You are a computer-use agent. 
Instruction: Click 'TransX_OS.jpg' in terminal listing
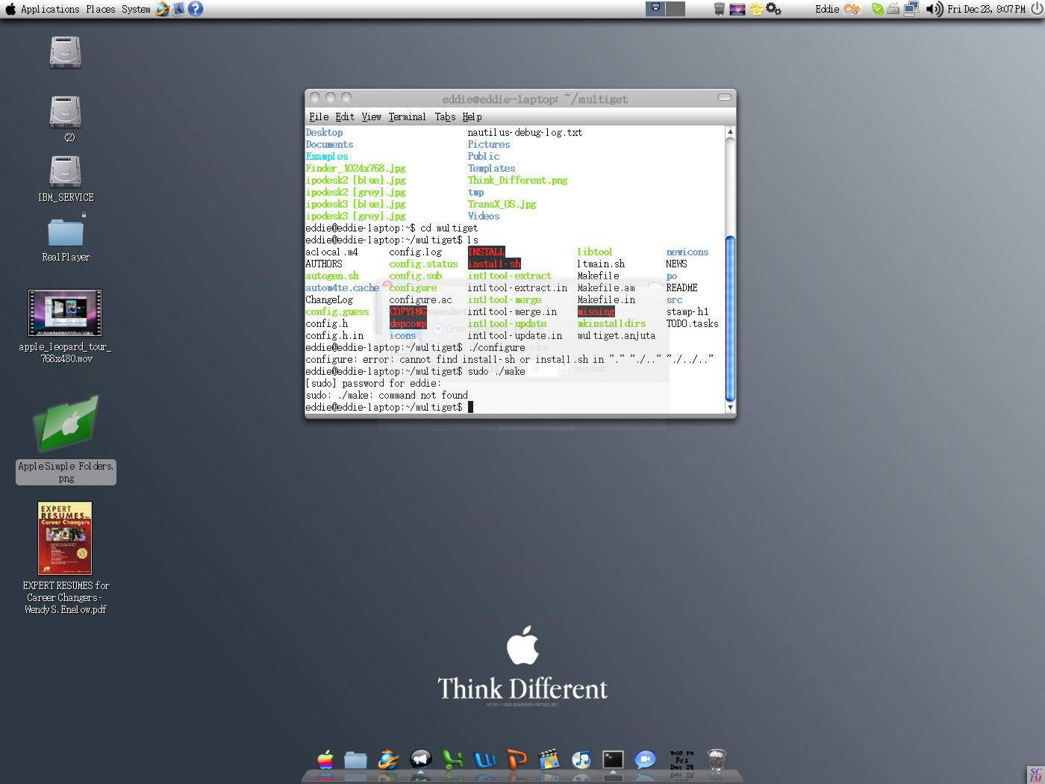pos(502,204)
